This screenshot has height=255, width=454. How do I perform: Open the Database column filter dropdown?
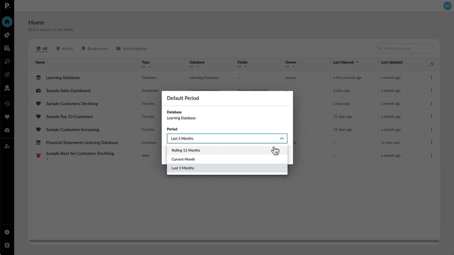click(194, 67)
